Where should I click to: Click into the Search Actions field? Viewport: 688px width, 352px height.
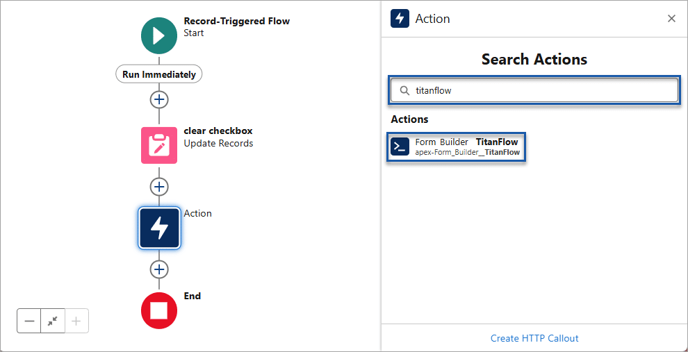542,90
